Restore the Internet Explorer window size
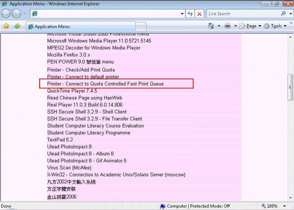294x210 pixels. coord(277,4)
